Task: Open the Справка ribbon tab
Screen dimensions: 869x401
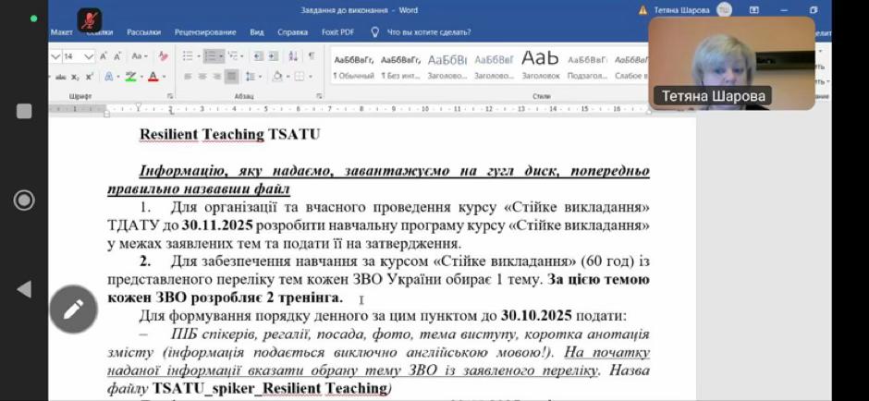Action: [x=293, y=32]
